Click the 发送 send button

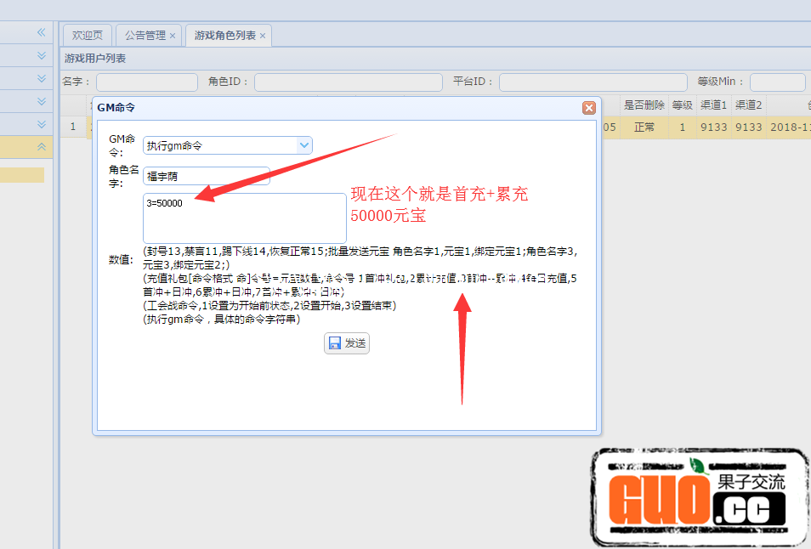(x=347, y=343)
